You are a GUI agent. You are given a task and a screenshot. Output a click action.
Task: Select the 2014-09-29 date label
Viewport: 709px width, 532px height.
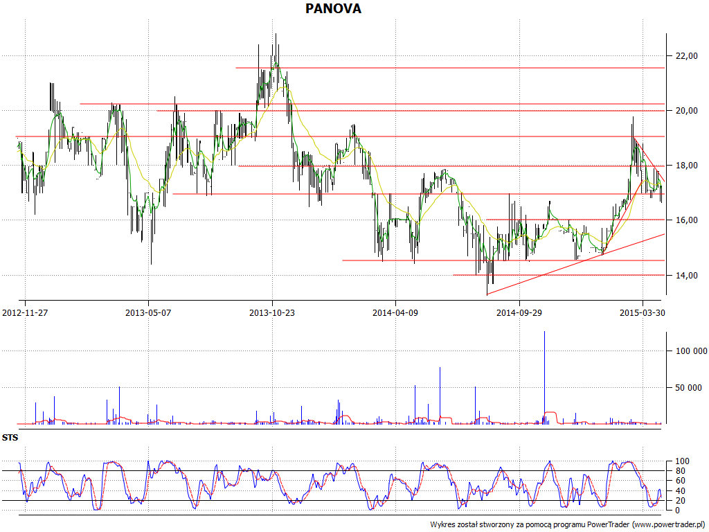(519, 312)
